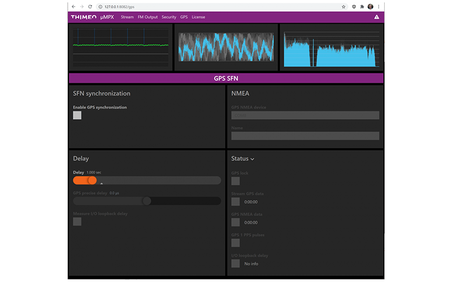
Task: Click the NMEA Name input field
Action: 305,136
